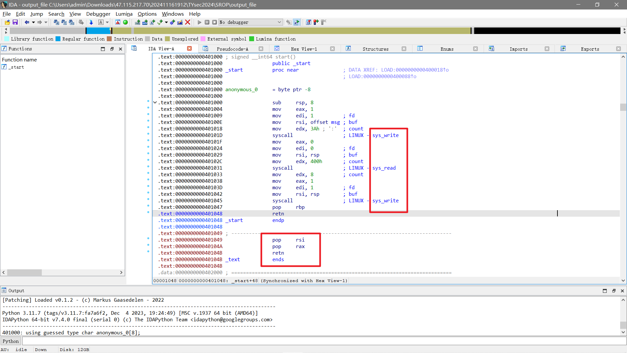This screenshot has width=627, height=353.
Task: Close the Functions panel
Action: click(121, 49)
